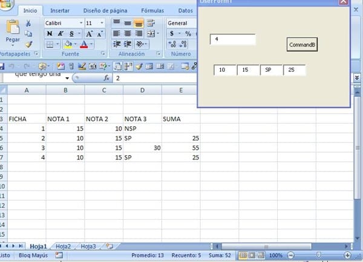Toggle bottom vertical alignment
The width and height of the screenshot is (363, 262).
(139, 23)
